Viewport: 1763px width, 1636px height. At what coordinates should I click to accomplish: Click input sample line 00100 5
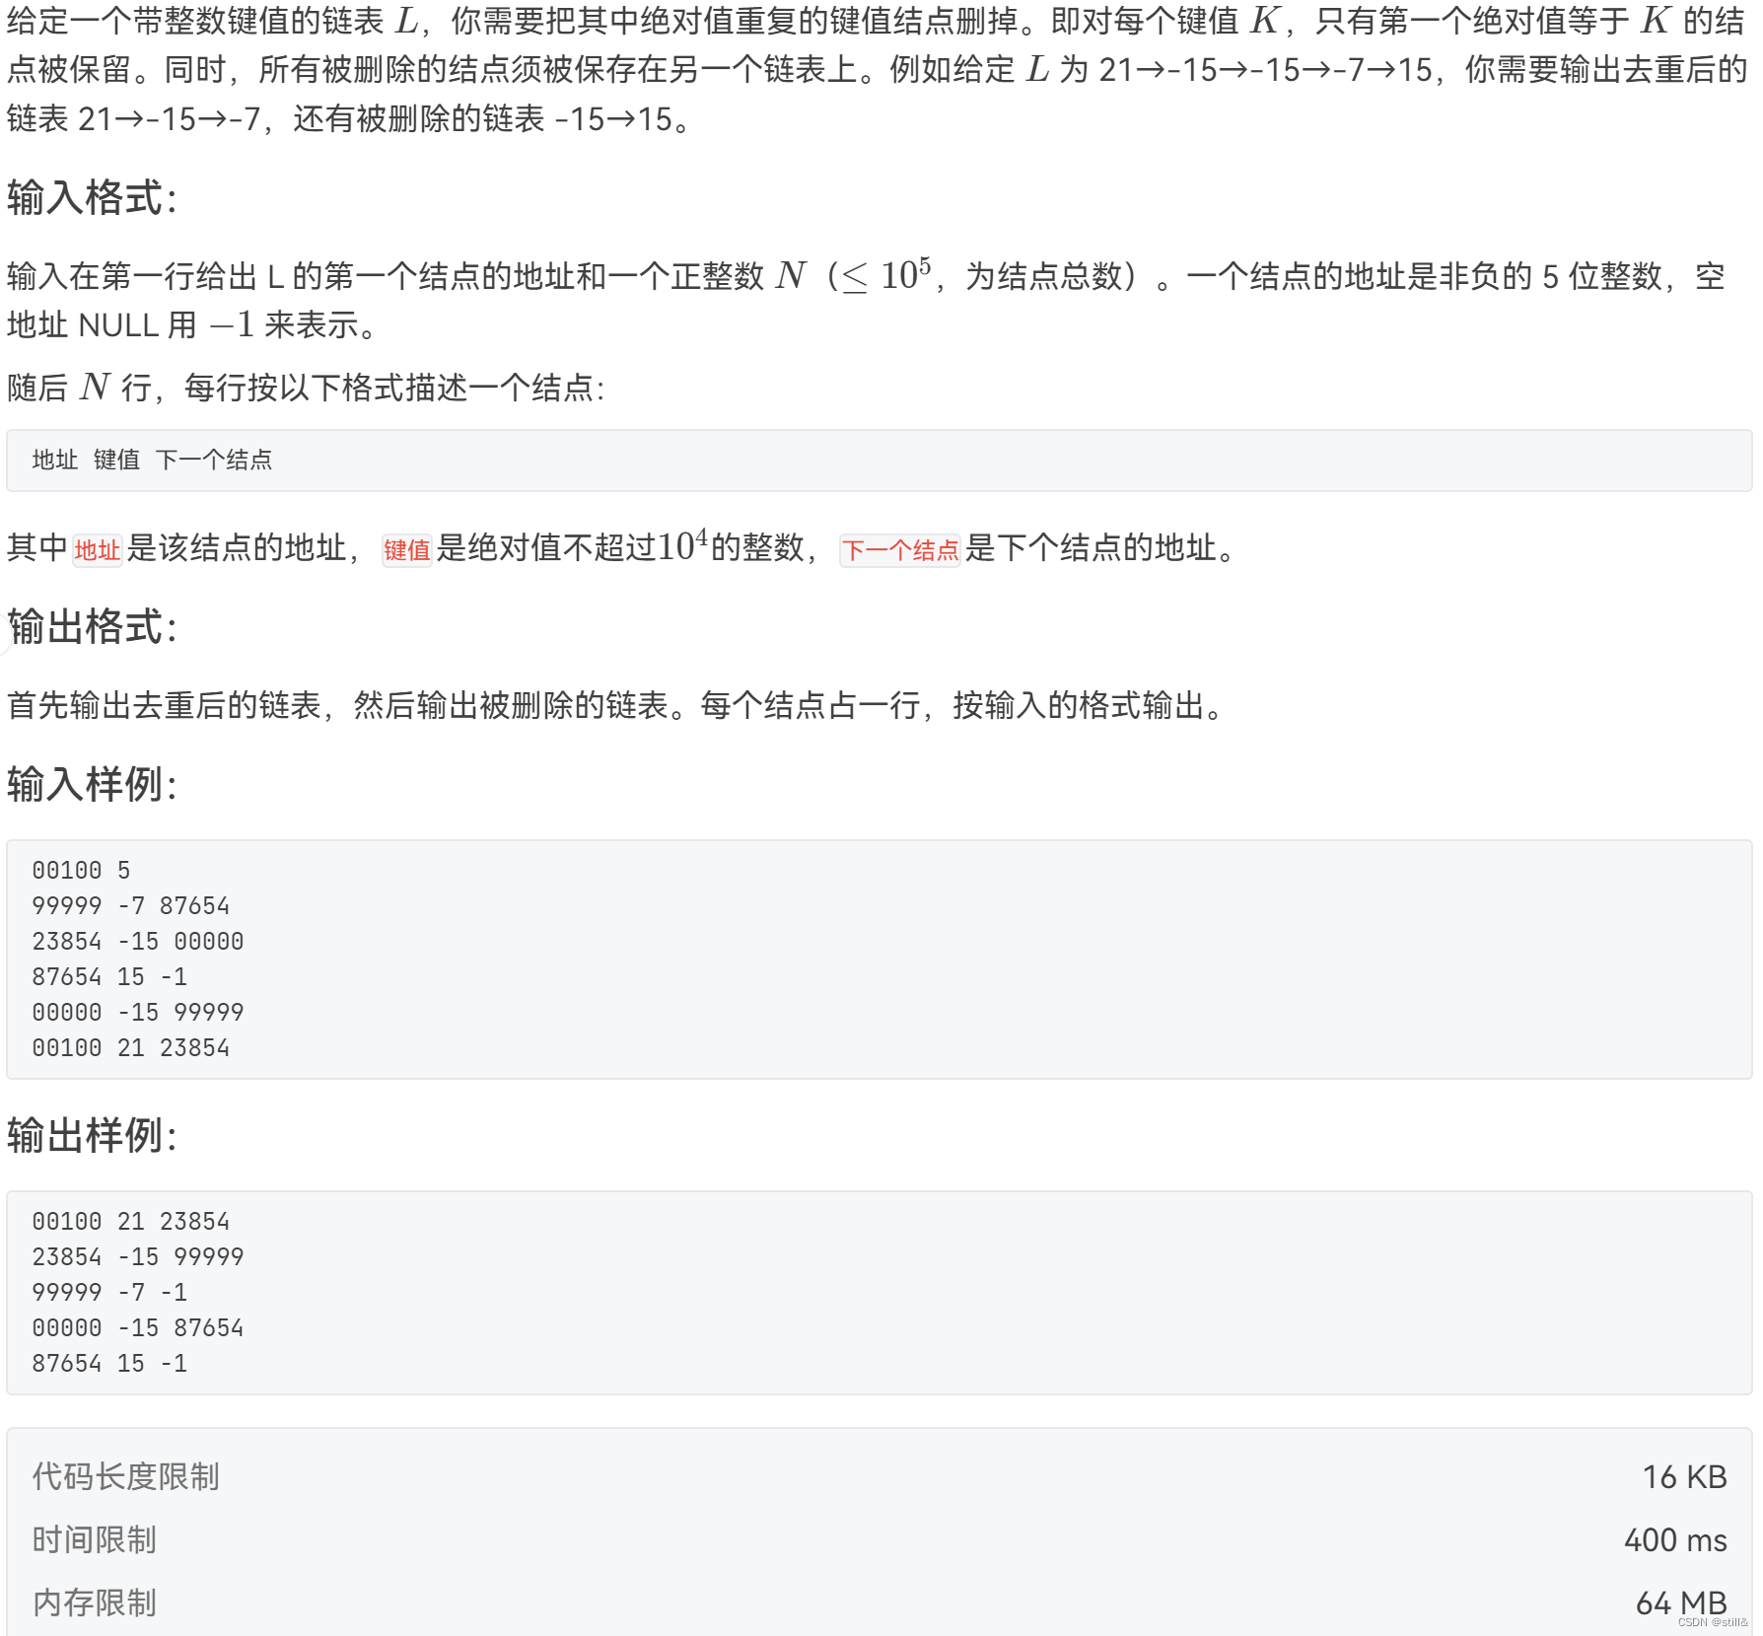[81, 870]
